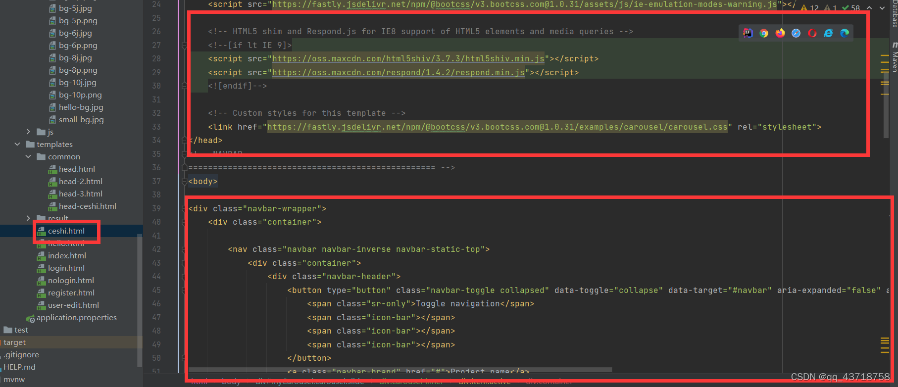Open the mvnw file
This screenshot has width=898, height=387.
(14, 380)
